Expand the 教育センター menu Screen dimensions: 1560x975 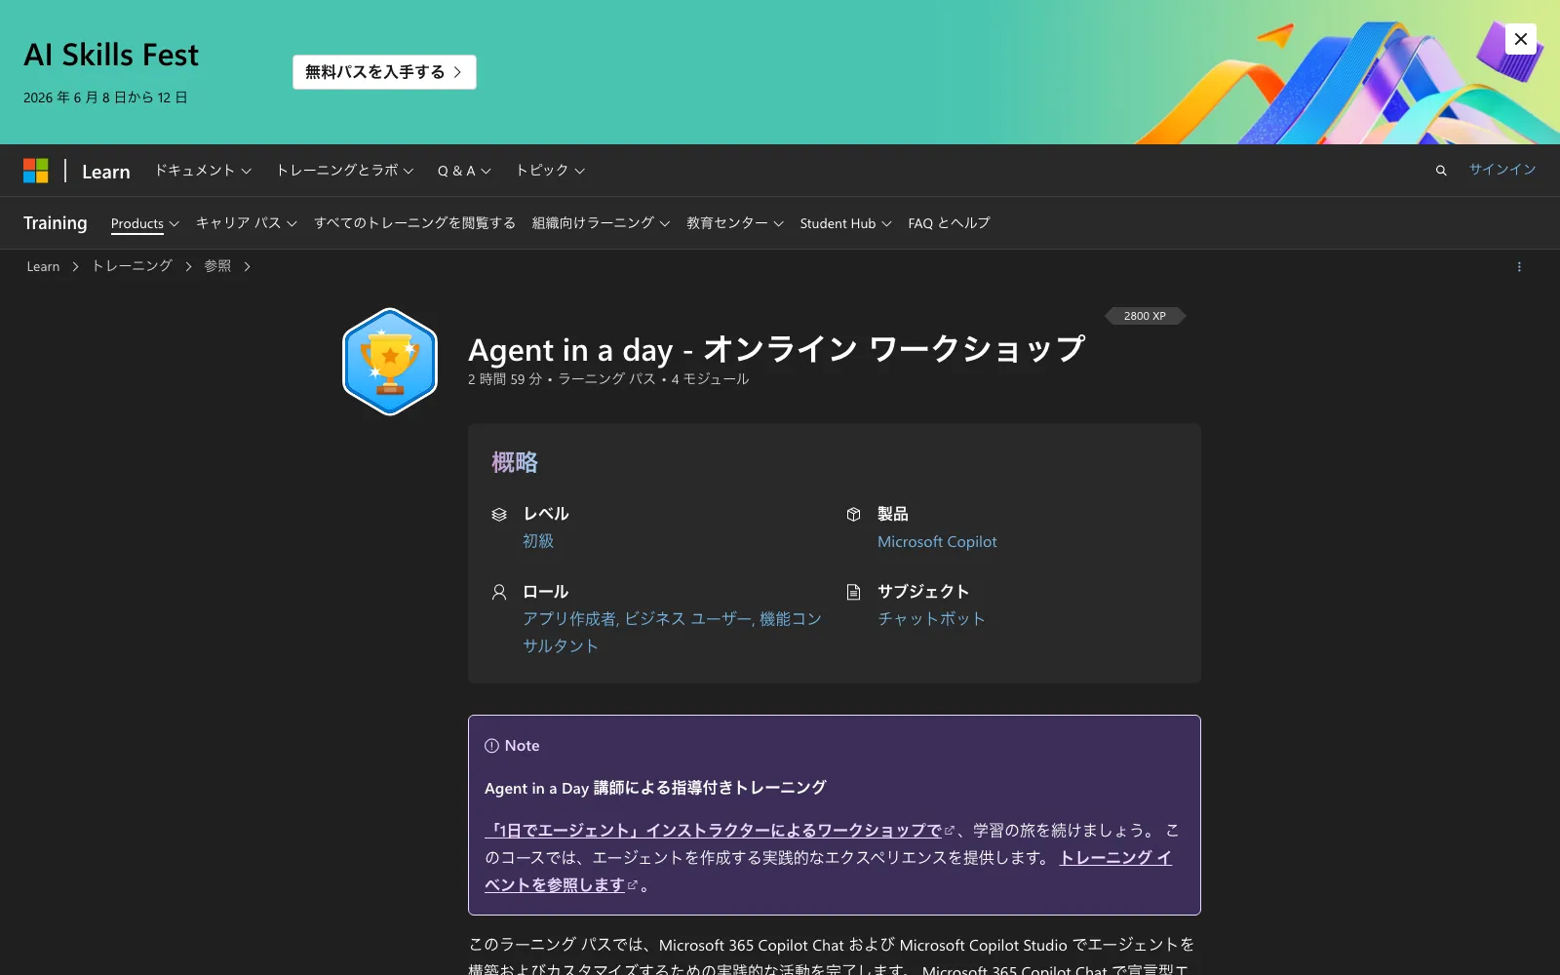735,223
